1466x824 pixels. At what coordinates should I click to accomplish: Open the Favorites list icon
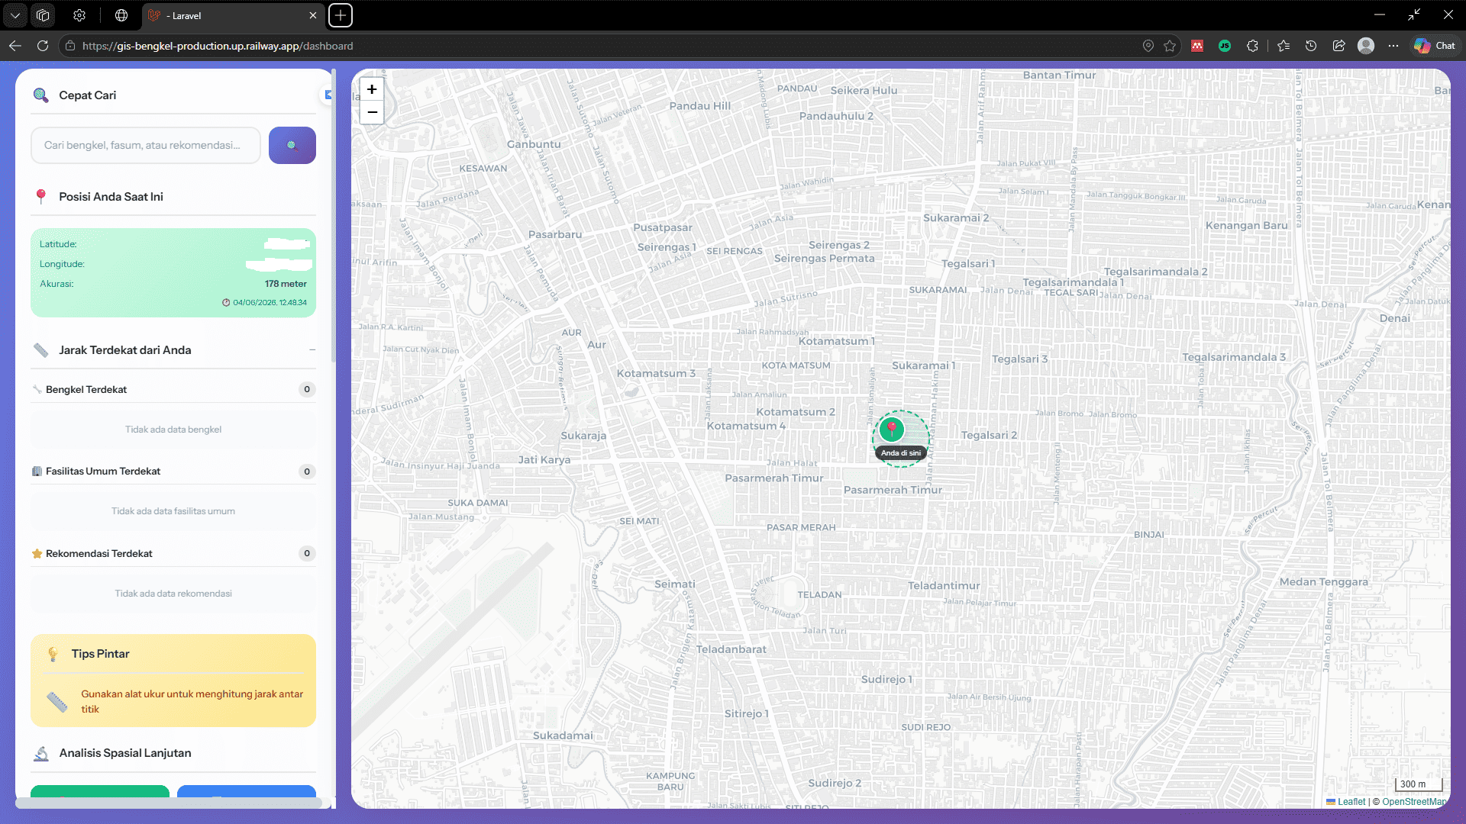pyautogui.click(x=1284, y=46)
